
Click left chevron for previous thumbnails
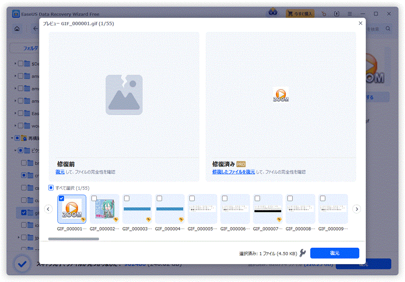(48, 209)
